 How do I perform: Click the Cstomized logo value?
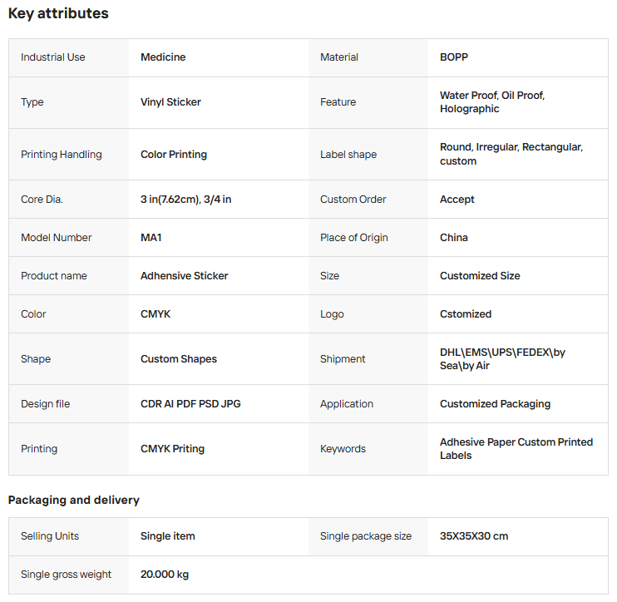(x=466, y=314)
